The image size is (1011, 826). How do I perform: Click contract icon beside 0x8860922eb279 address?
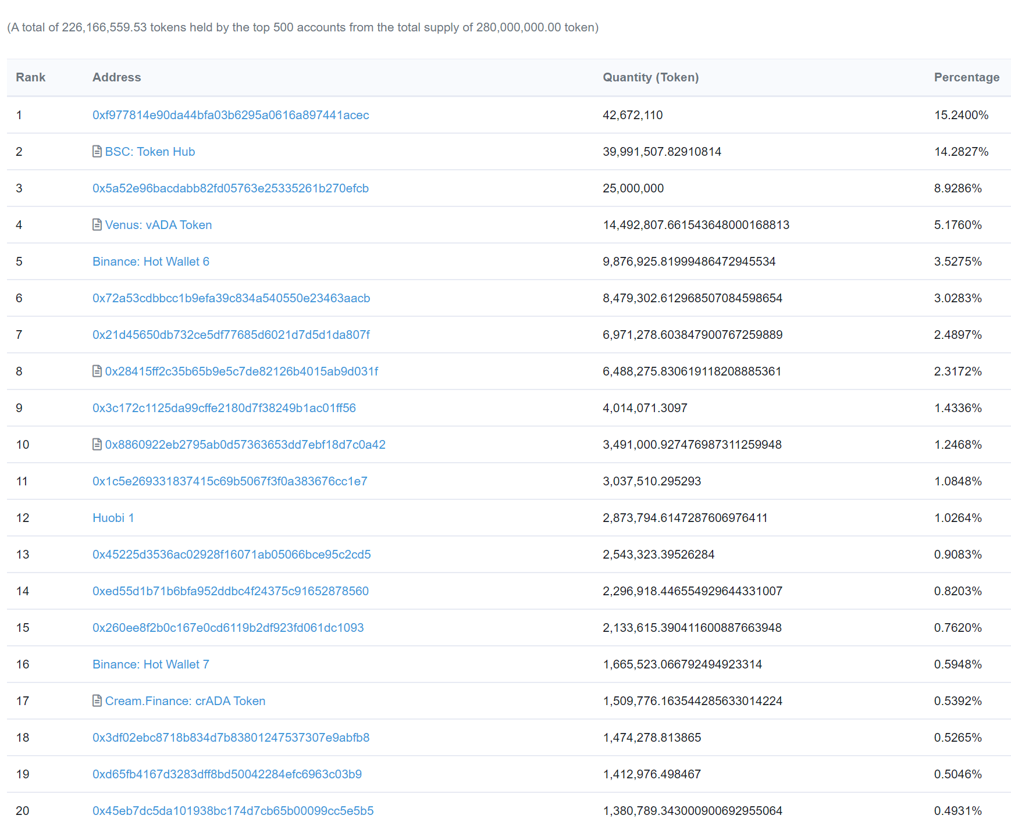click(x=97, y=445)
